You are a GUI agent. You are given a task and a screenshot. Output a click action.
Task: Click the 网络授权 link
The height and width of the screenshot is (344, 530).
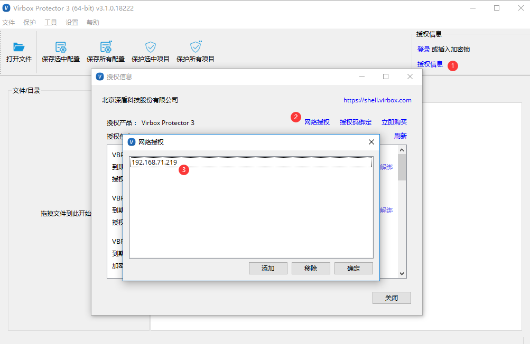pos(317,122)
